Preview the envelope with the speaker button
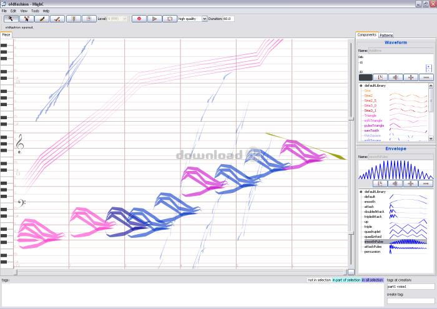This screenshot has height=309, width=437. (x=395, y=183)
